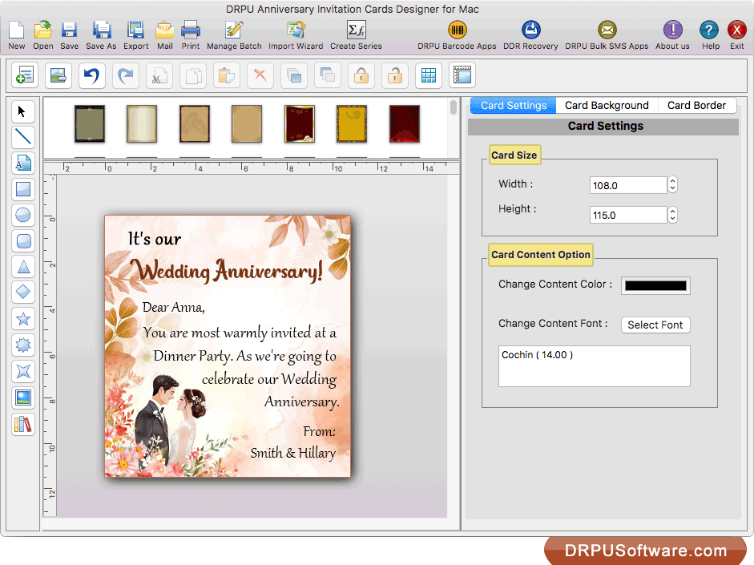Choose the Text tool
The image size is (754, 565).
click(x=22, y=163)
